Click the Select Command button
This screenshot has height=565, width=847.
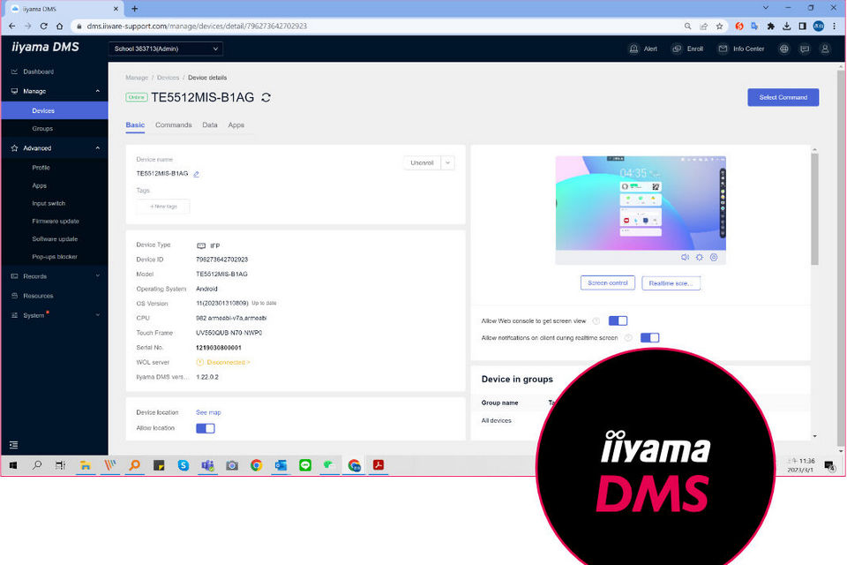point(783,97)
